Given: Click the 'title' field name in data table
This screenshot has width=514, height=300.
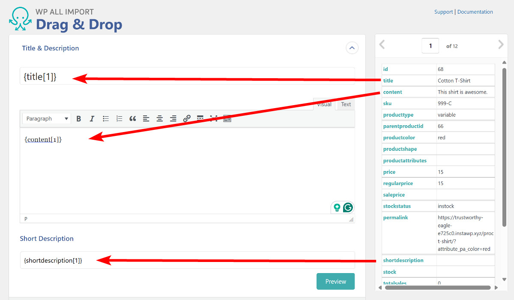Looking at the screenshot, I should [388, 81].
